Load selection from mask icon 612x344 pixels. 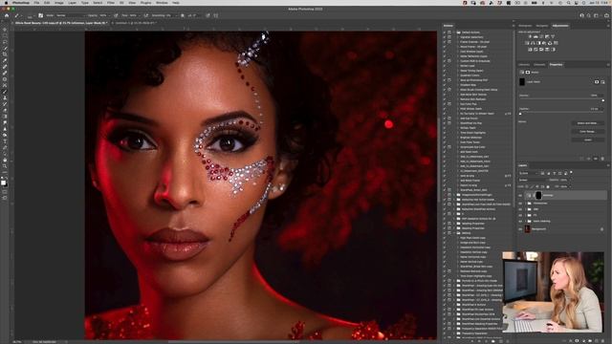582,159
